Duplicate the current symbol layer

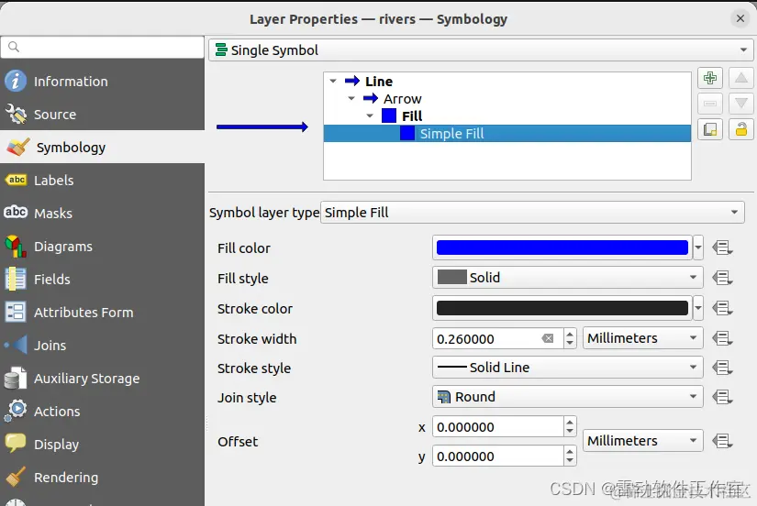[x=709, y=129]
